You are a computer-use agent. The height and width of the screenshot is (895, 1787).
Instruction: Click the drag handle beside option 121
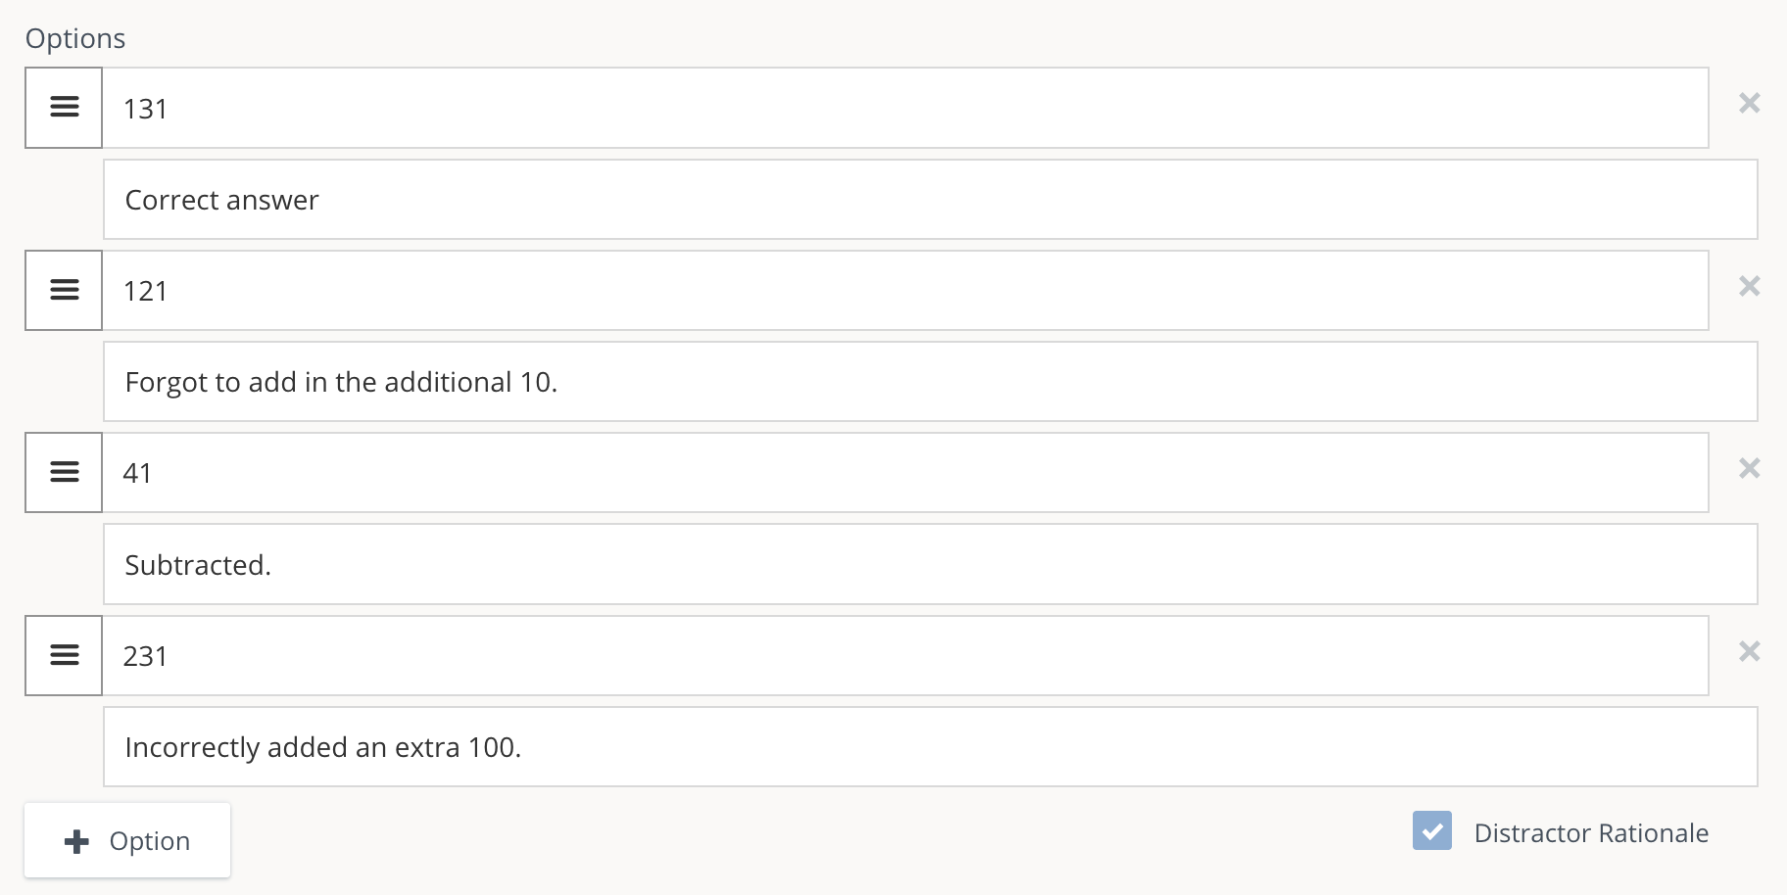click(63, 290)
